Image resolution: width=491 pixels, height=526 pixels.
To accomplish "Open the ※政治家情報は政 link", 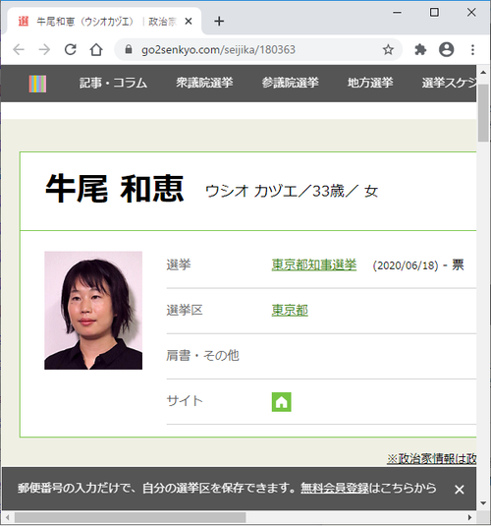I will (x=432, y=458).
